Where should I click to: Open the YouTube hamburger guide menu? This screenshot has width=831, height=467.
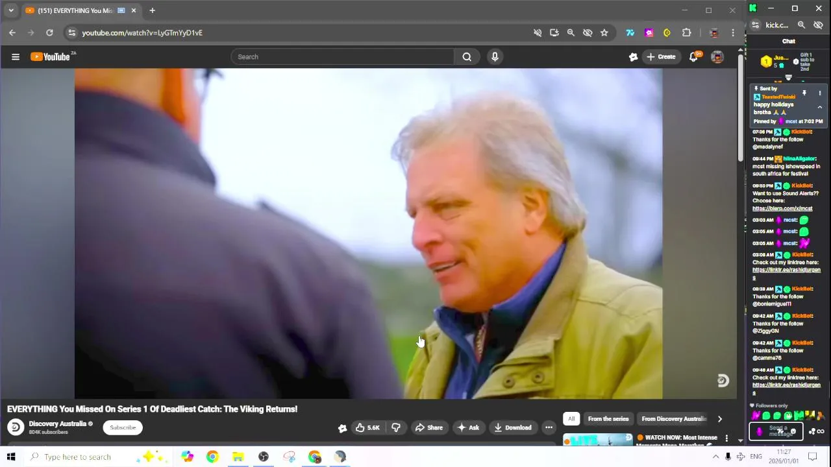[x=16, y=57]
